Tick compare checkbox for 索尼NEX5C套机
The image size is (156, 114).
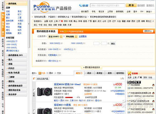(34, 90)
